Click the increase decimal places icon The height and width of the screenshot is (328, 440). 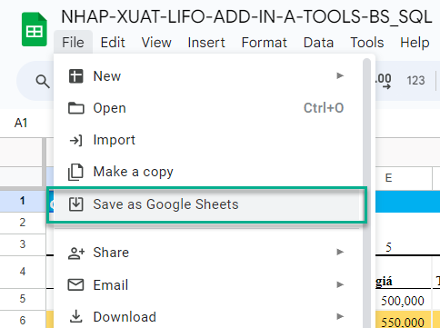coord(384,81)
